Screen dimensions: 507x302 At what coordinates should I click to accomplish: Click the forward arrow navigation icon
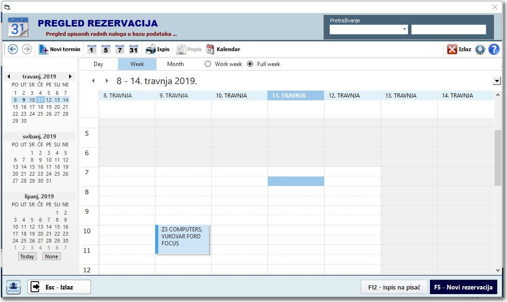pos(27,49)
